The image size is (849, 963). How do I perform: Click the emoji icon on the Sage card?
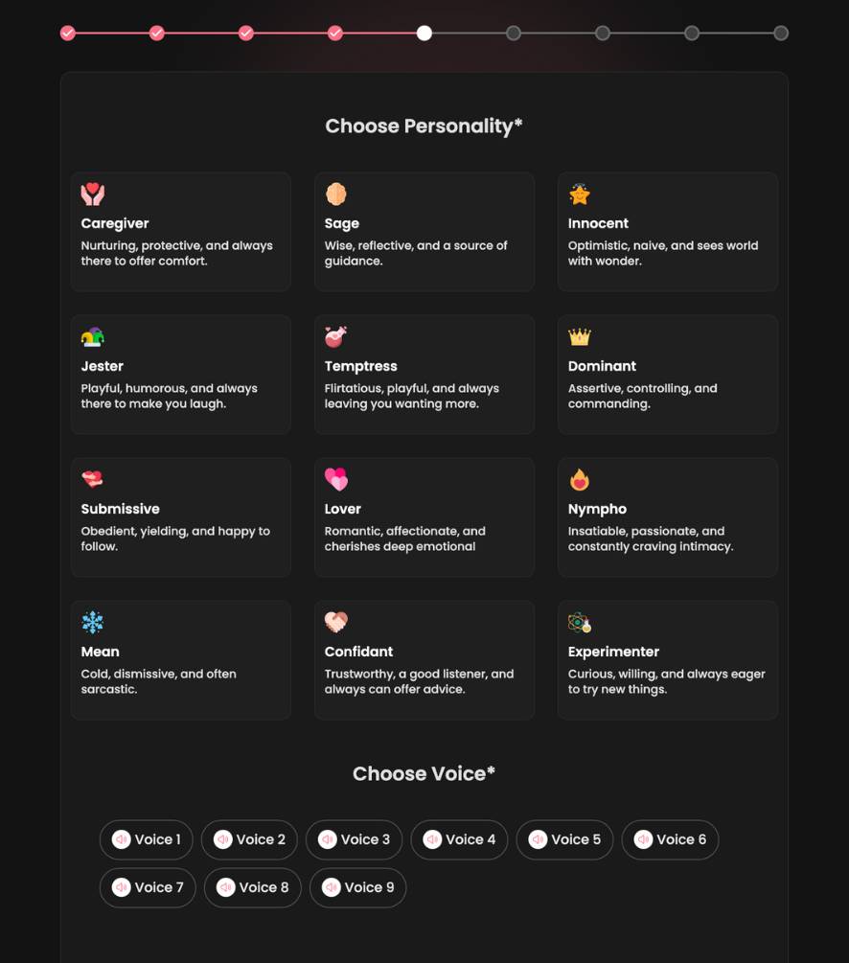[335, 194]
